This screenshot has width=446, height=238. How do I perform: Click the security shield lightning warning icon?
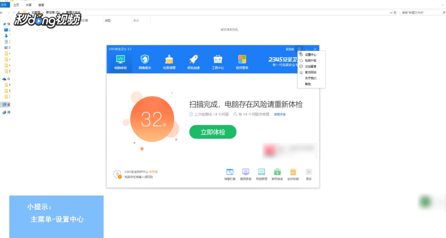pos(117,174)
